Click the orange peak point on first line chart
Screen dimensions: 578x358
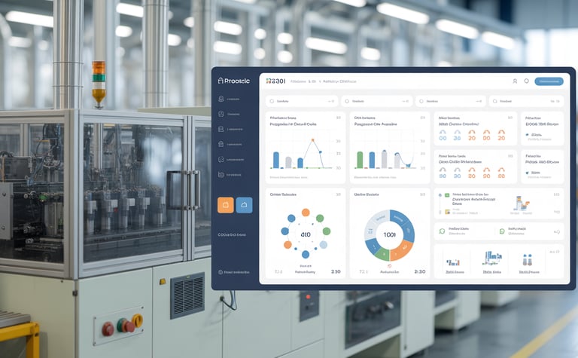pos(312,140)
